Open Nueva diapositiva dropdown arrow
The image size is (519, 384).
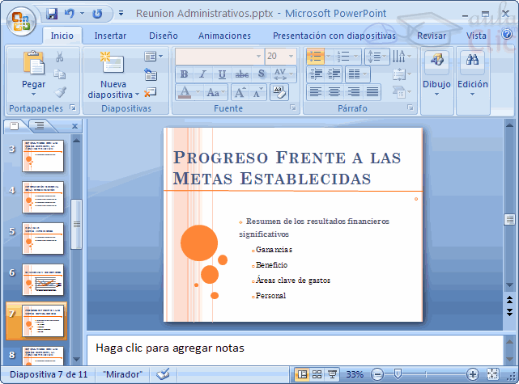tap(138, 95)
